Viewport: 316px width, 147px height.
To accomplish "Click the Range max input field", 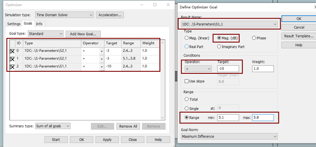I will click(x=263, y=118).
